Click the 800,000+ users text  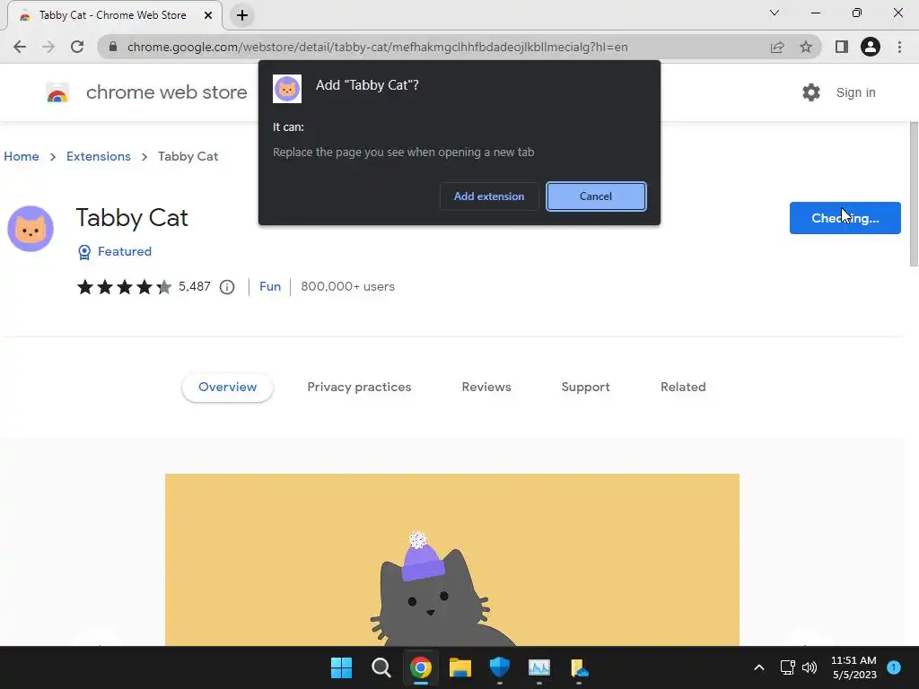(347, 286)
